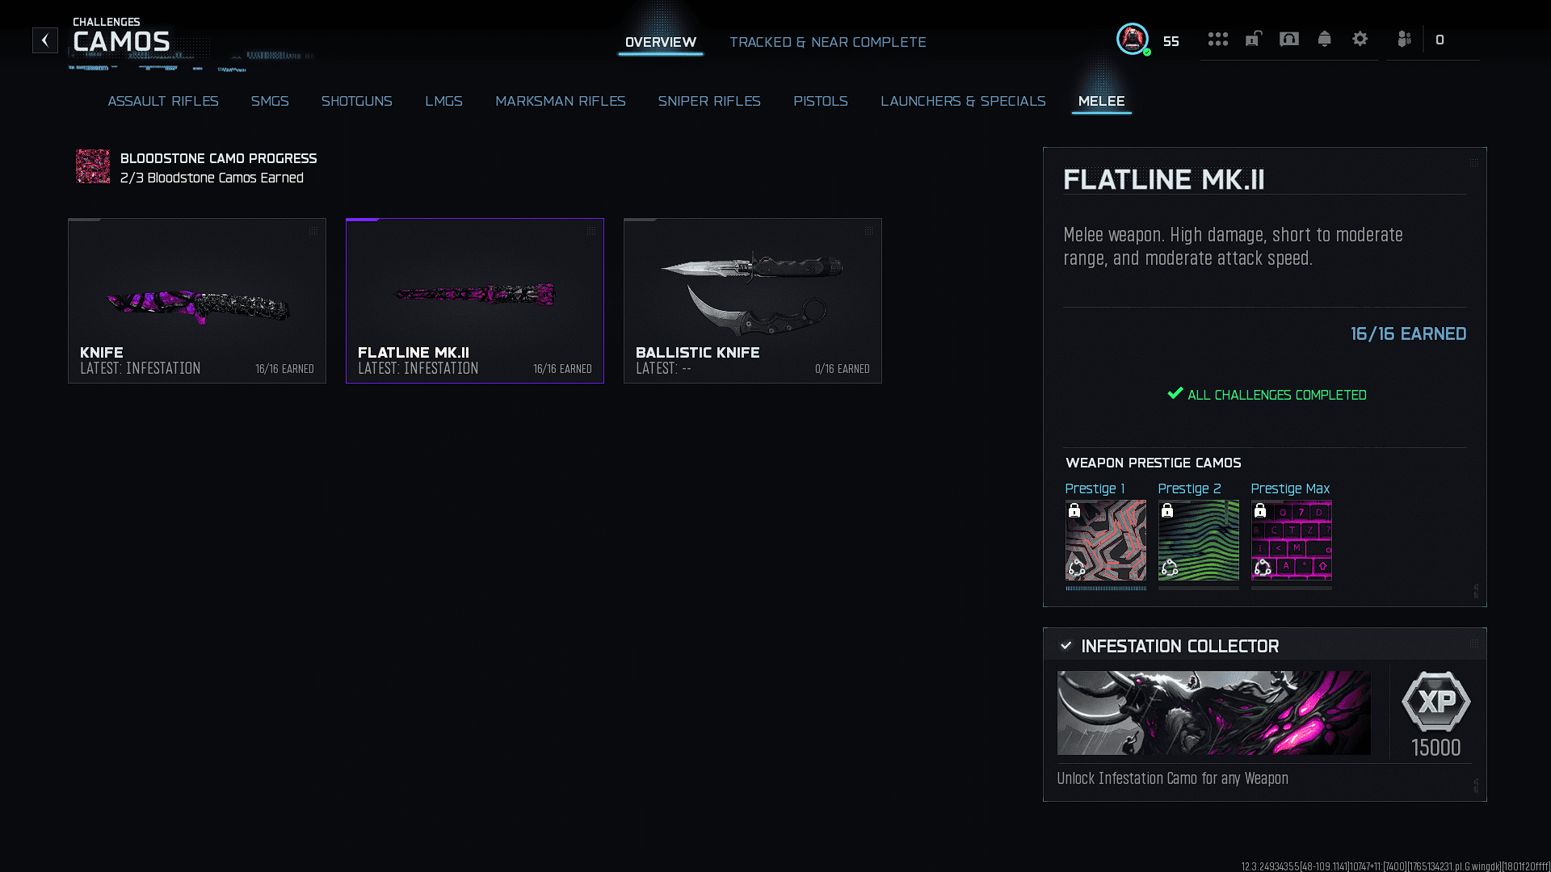
Task: Click the Prestige Max camo thumbnail
Action: pos(1291,540)
